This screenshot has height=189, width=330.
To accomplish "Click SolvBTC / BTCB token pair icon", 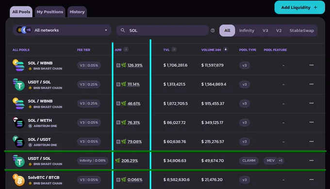I will tap(19, 180).
